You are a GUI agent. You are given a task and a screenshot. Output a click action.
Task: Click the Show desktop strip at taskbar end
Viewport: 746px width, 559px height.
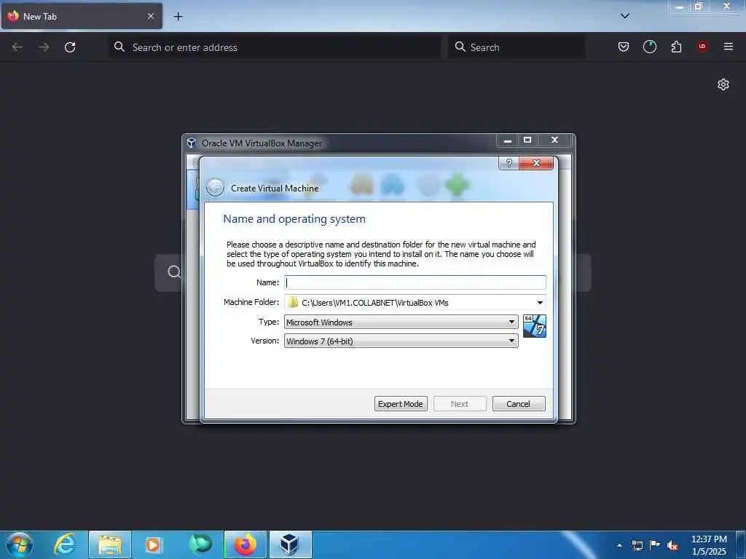click(741, 545)
